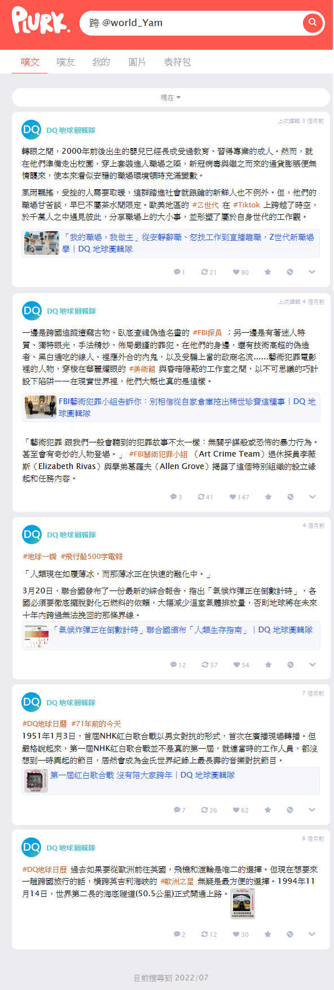This screenshot has height=990, width=334.
Task: Open comment bubble on Eurostar post
Action: (x=179, y=934)
